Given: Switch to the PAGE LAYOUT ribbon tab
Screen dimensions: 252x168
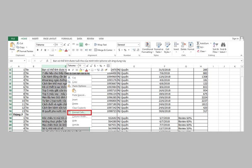Looking at the screenshot, I should (50, 38).
